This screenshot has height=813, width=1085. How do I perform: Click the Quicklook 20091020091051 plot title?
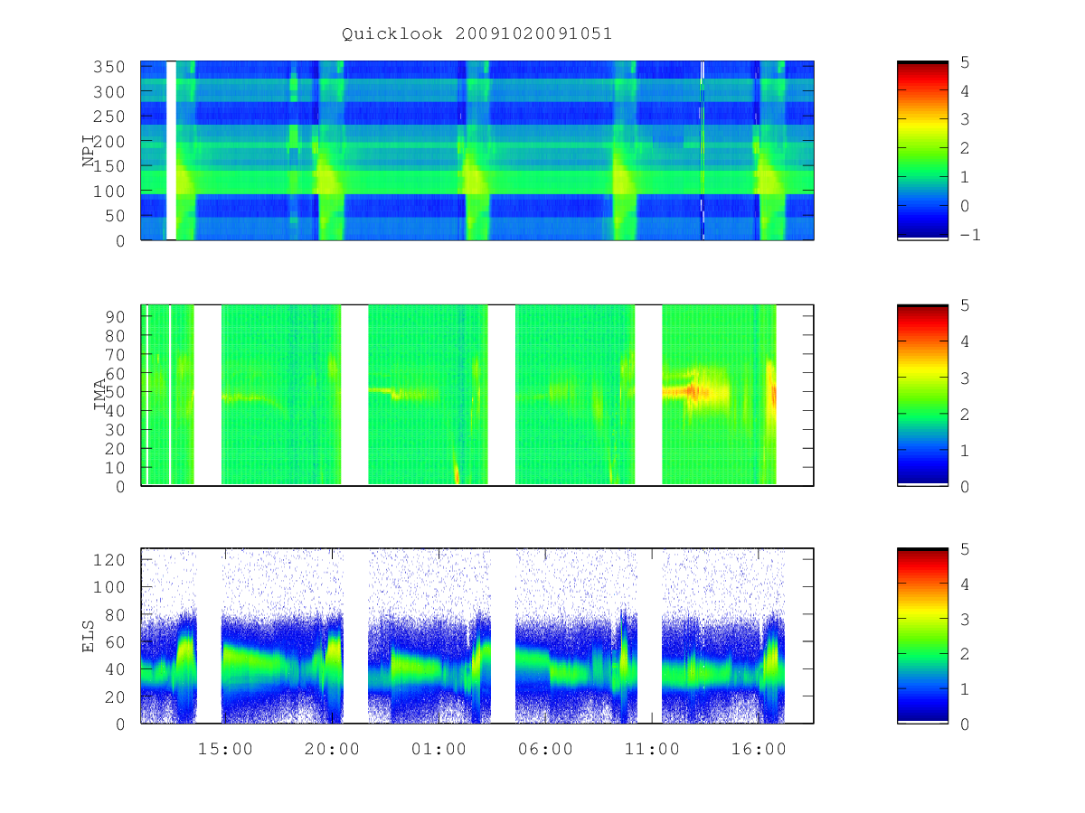pyautogui.click(x=476, y=34)
